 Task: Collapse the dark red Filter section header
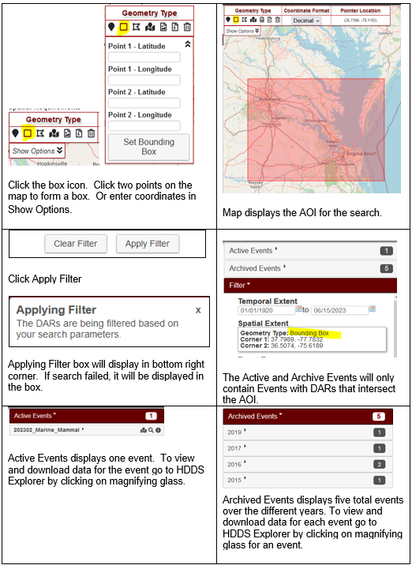310,286
